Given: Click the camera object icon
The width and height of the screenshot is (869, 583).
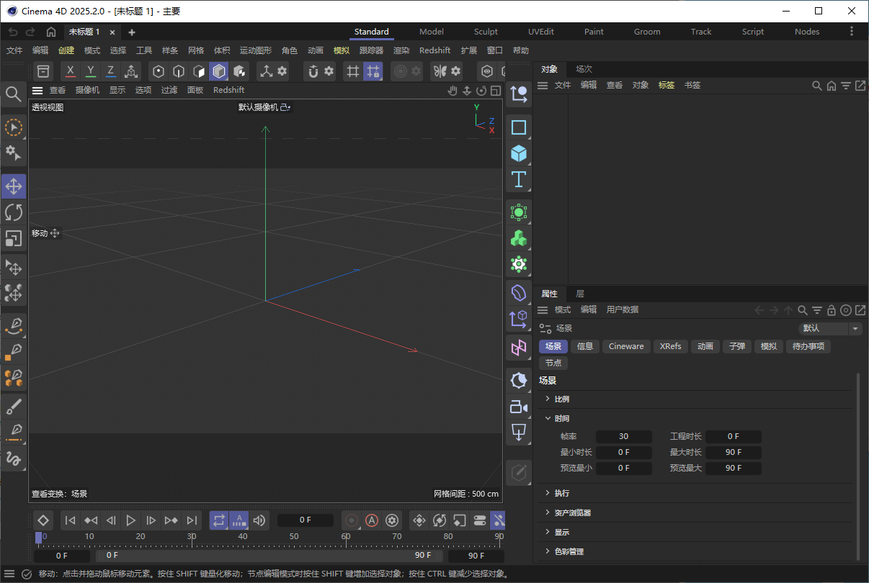Looking at the screenshot, I should tap(519, 407).
